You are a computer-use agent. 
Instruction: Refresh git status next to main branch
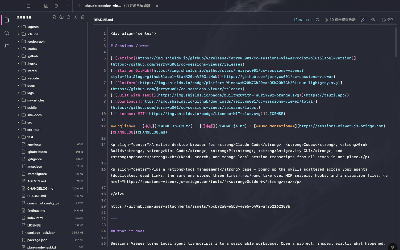tap(317, 20)
